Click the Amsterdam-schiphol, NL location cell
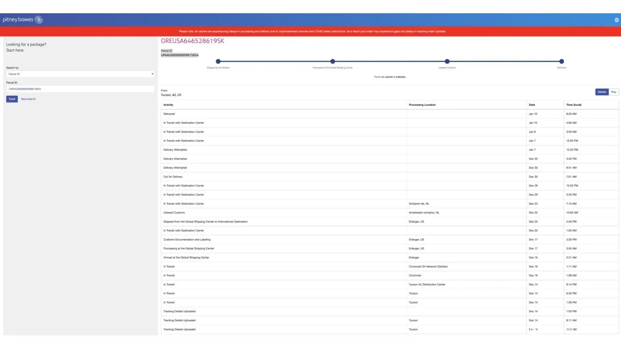Screen dimensions: 621x349 [x=424, y=213]
